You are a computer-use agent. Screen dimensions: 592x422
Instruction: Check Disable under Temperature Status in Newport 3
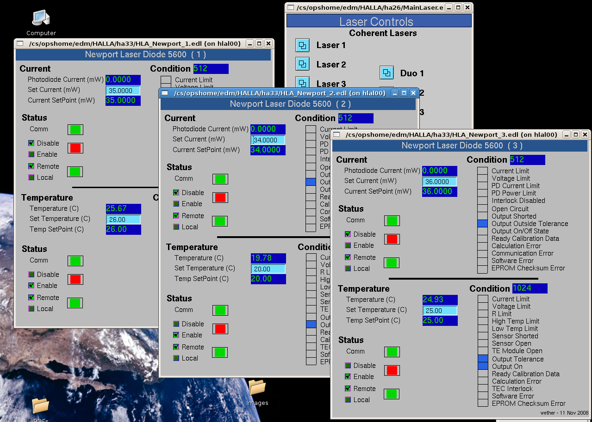pyautogui.click(x=348, y=366)
